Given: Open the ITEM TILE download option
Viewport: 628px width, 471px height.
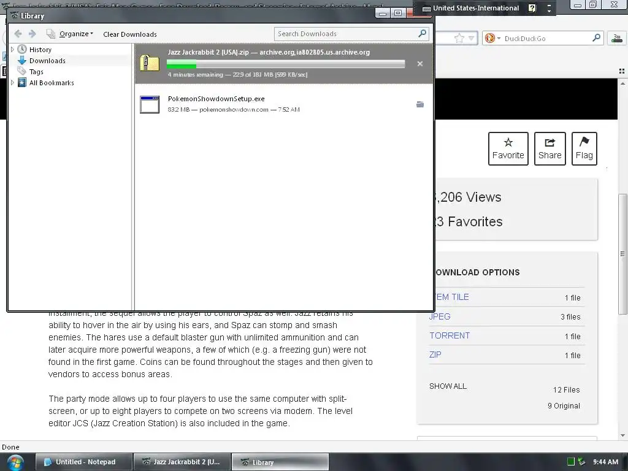Looking at the screenshot, I should pyautogui.click(x=452, y=297).
